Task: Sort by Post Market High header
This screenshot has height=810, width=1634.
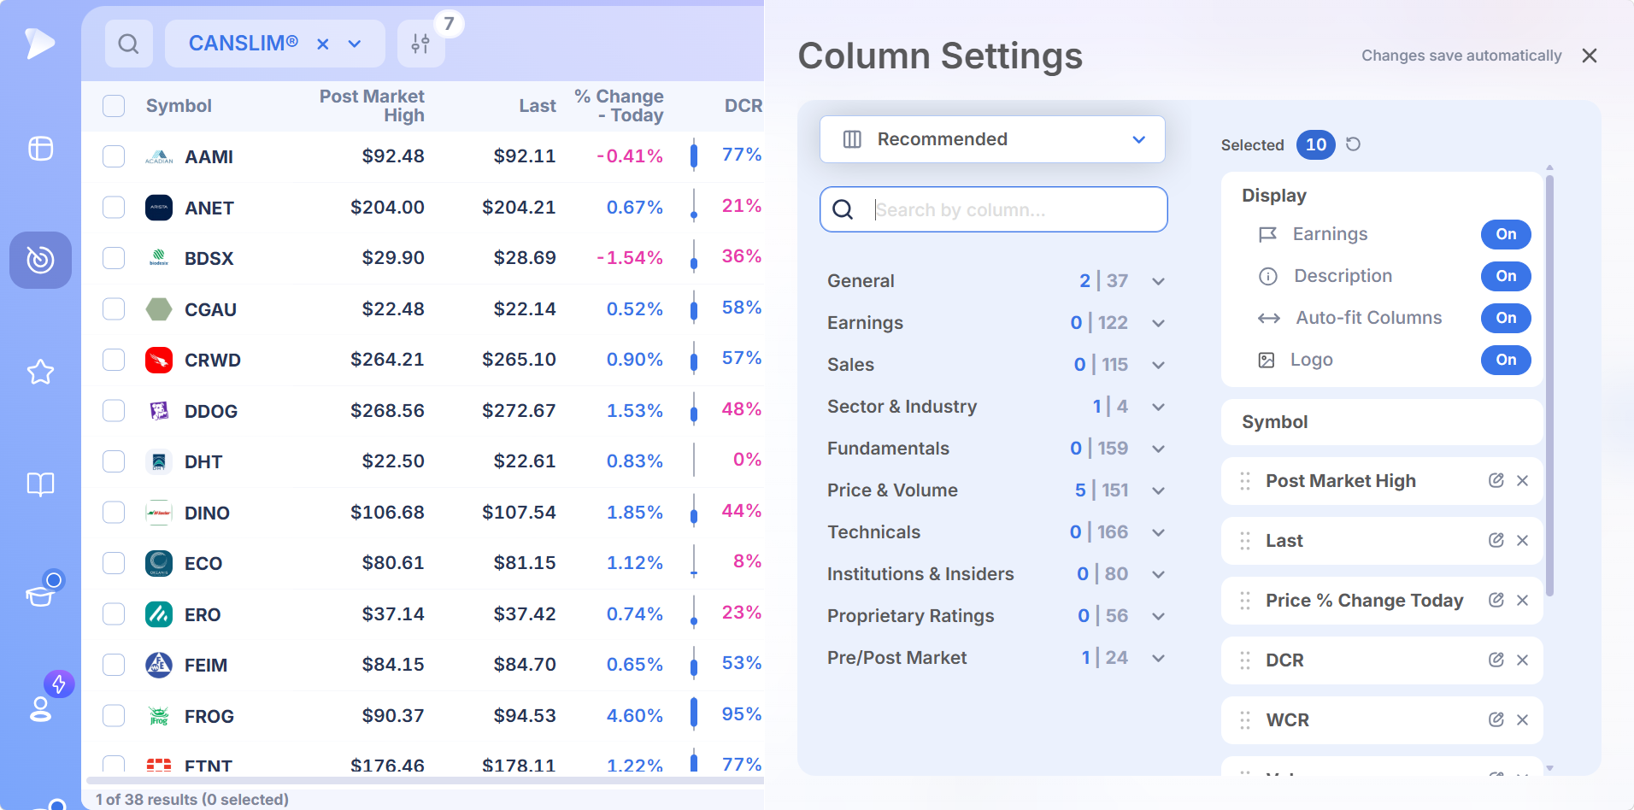Action: pos(372,106)
